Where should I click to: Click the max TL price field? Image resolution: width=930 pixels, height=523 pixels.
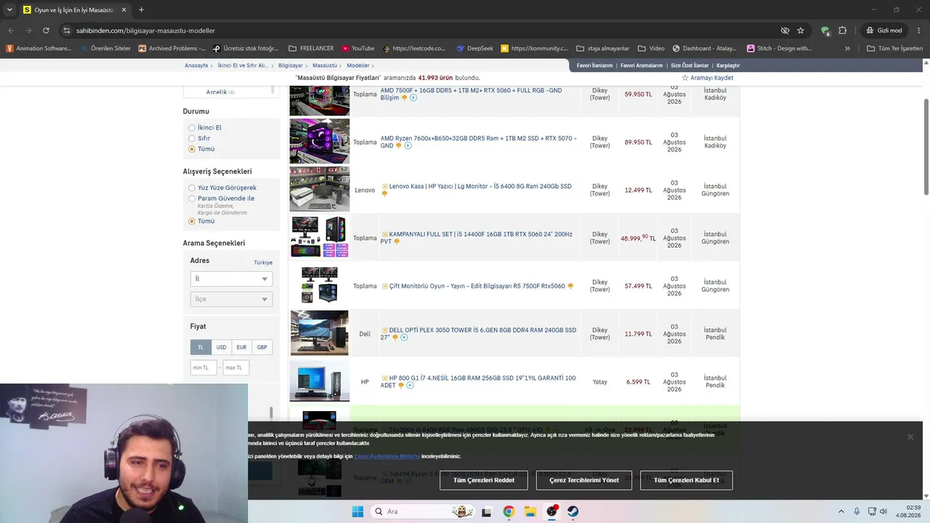(x=235, y=368)
